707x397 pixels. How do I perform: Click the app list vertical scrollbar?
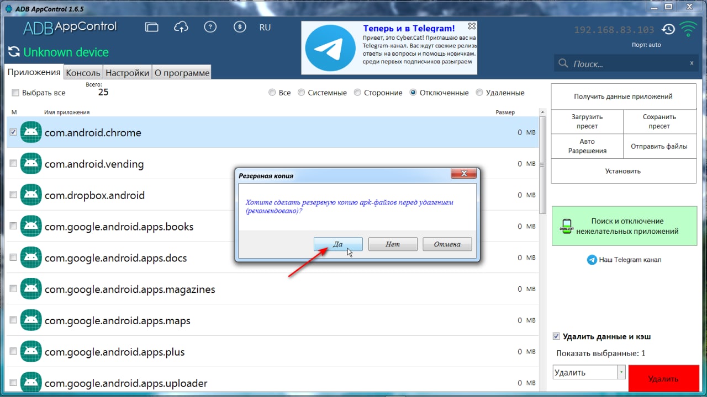(542, 165)
